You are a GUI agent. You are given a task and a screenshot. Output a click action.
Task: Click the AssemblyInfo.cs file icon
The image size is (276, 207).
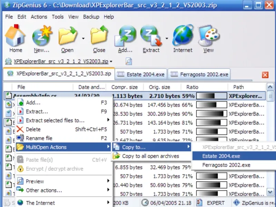click(9, 96)
